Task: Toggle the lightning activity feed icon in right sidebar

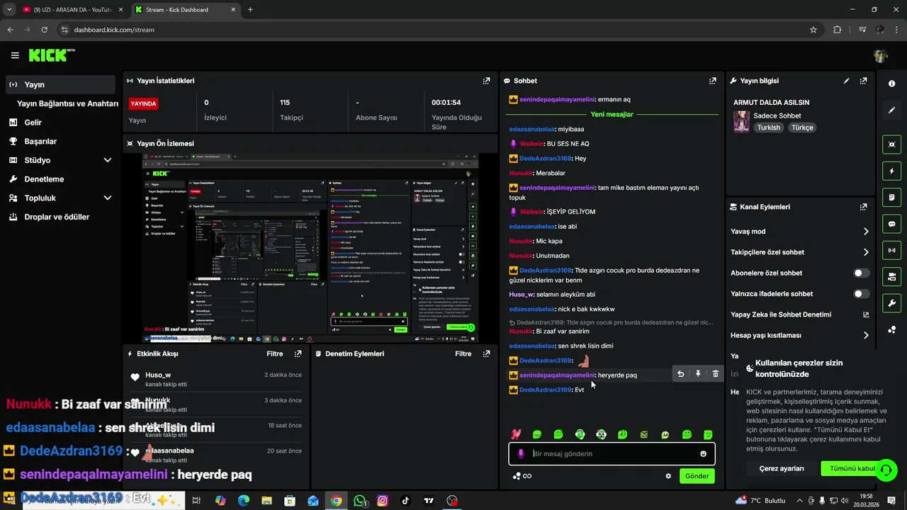Action: click(891, 171)
